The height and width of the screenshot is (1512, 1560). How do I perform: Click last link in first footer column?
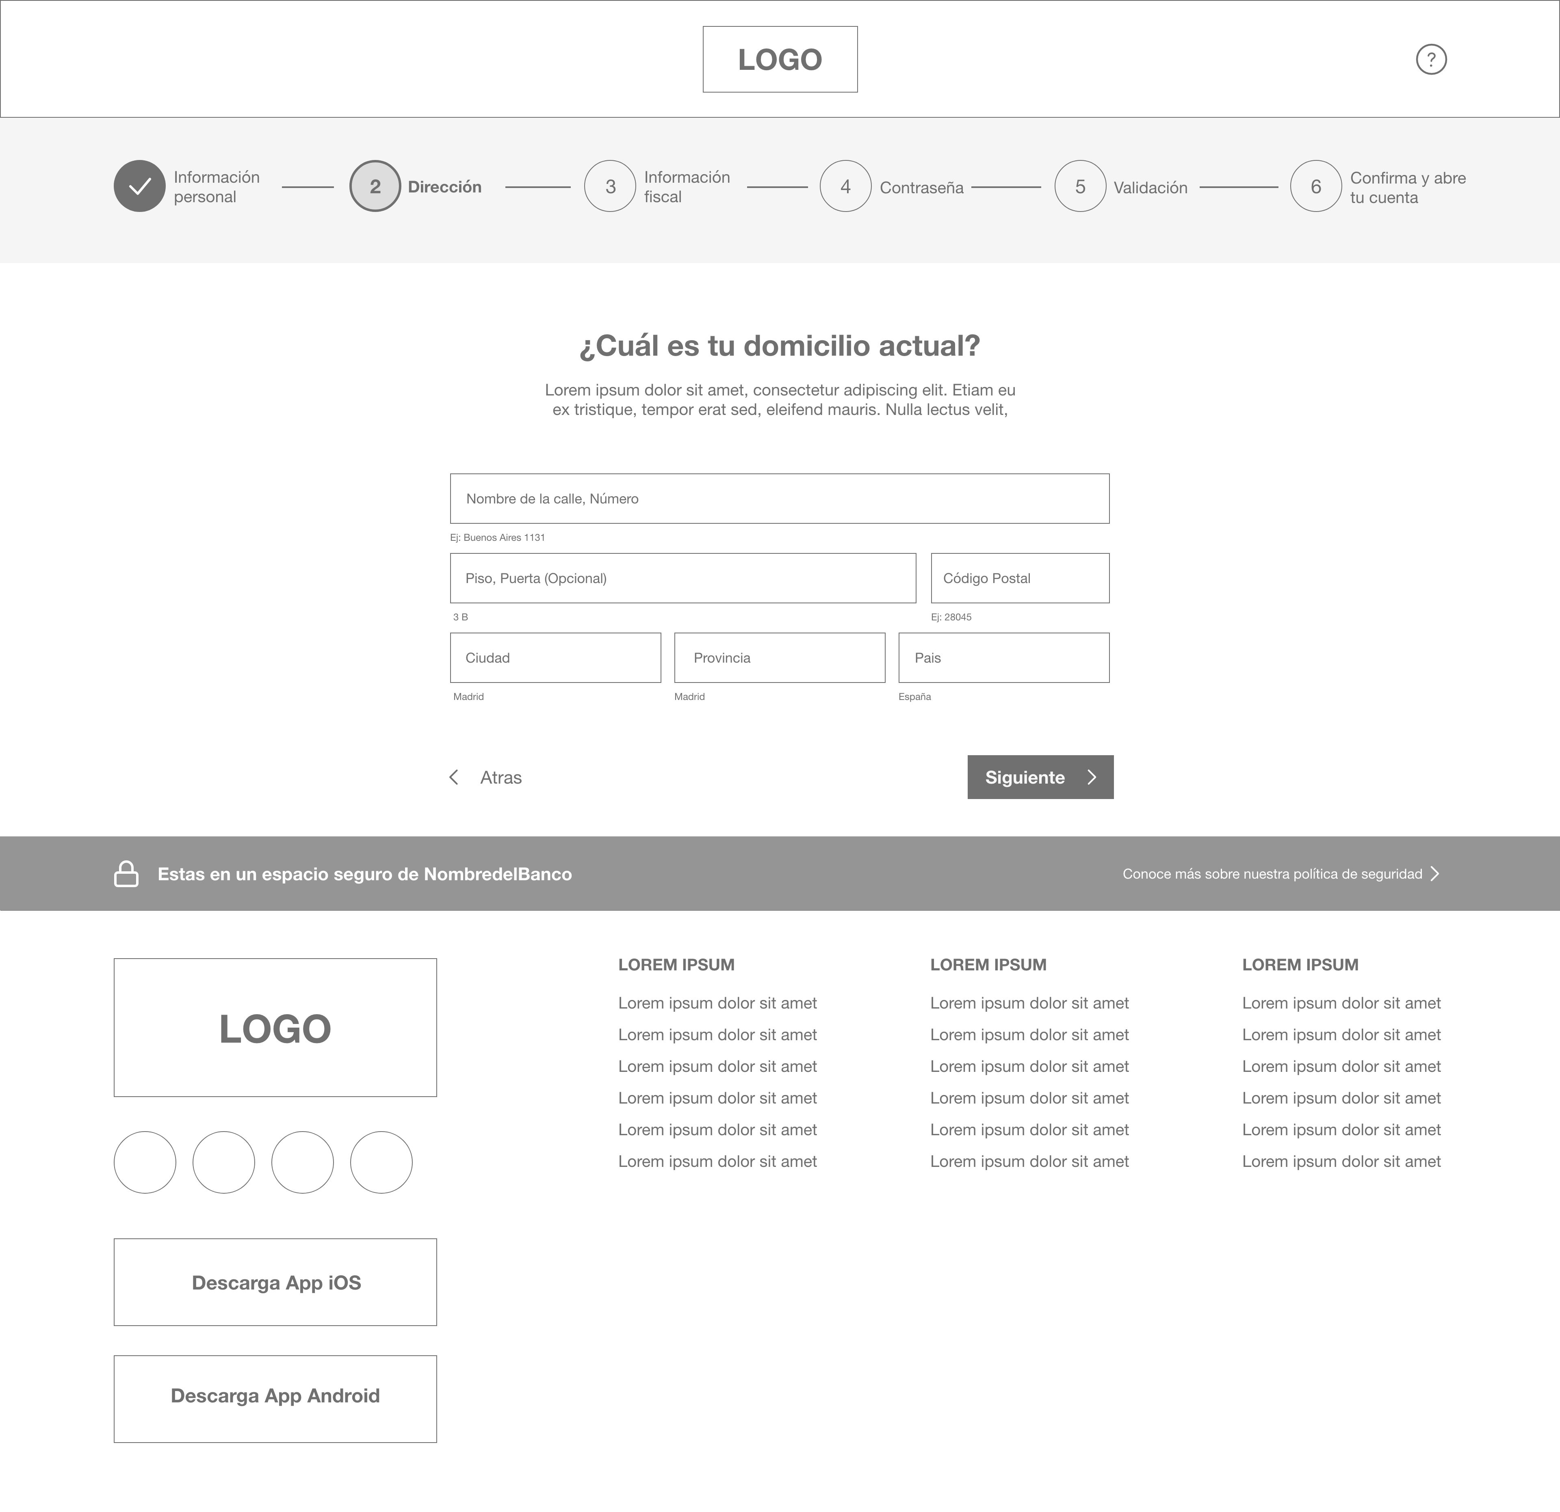pyautogui.click(x=718, y=1161)
